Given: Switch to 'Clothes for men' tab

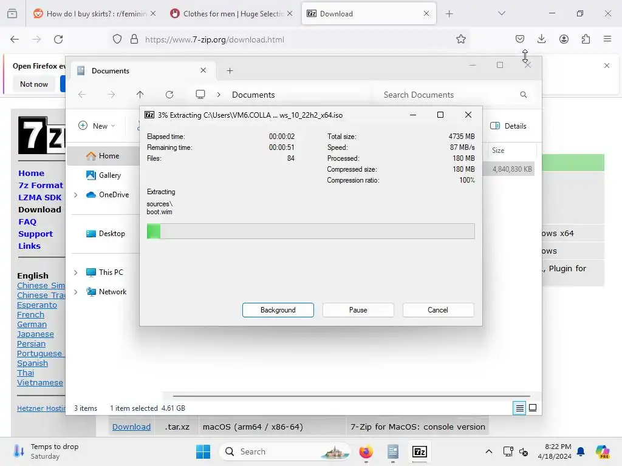Looking at the screenshot, I should [x=231, y=13].
